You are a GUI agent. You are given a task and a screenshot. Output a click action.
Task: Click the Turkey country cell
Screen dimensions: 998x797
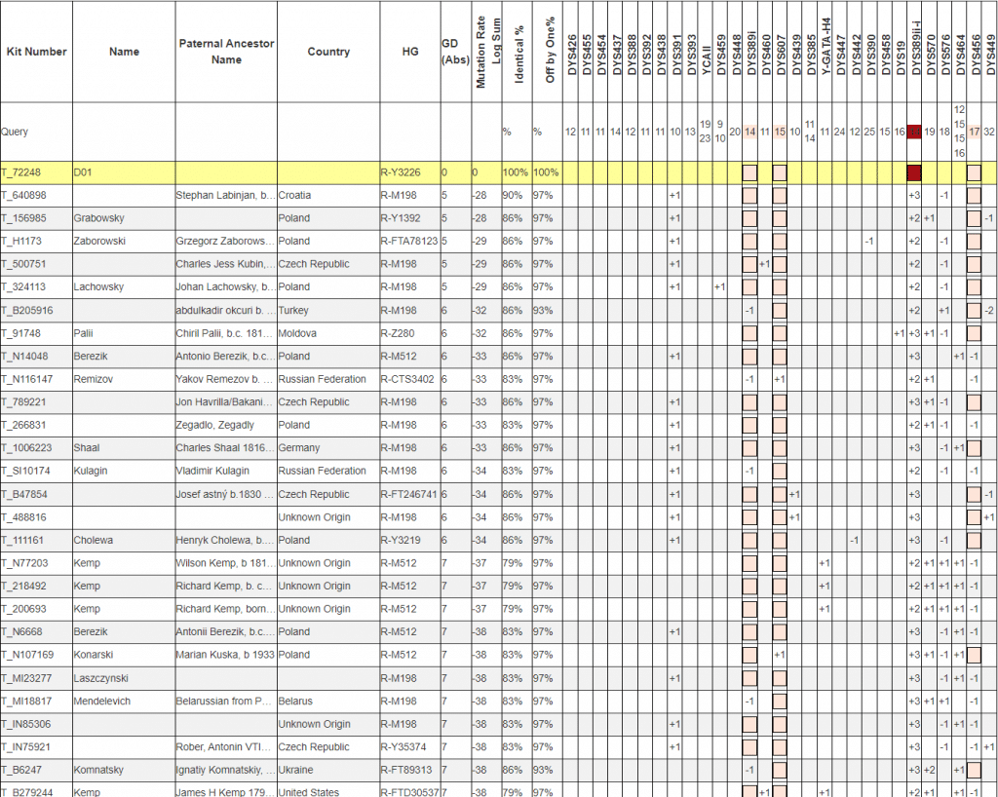293,310
